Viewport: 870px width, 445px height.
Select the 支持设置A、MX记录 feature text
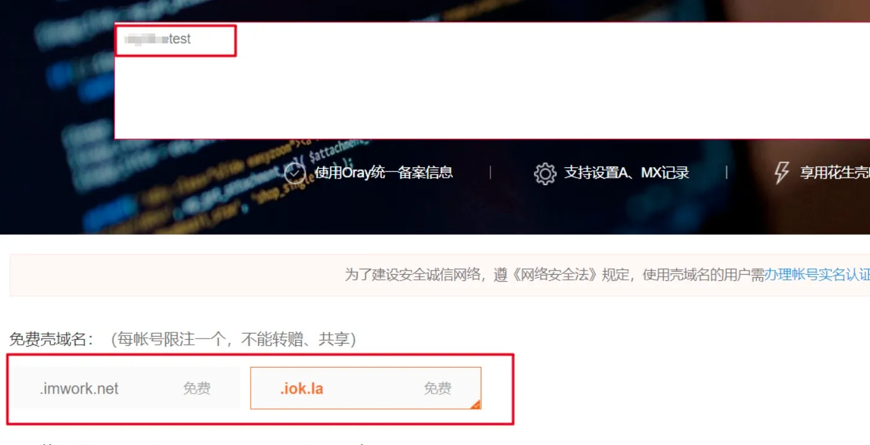tap(626, 173)
